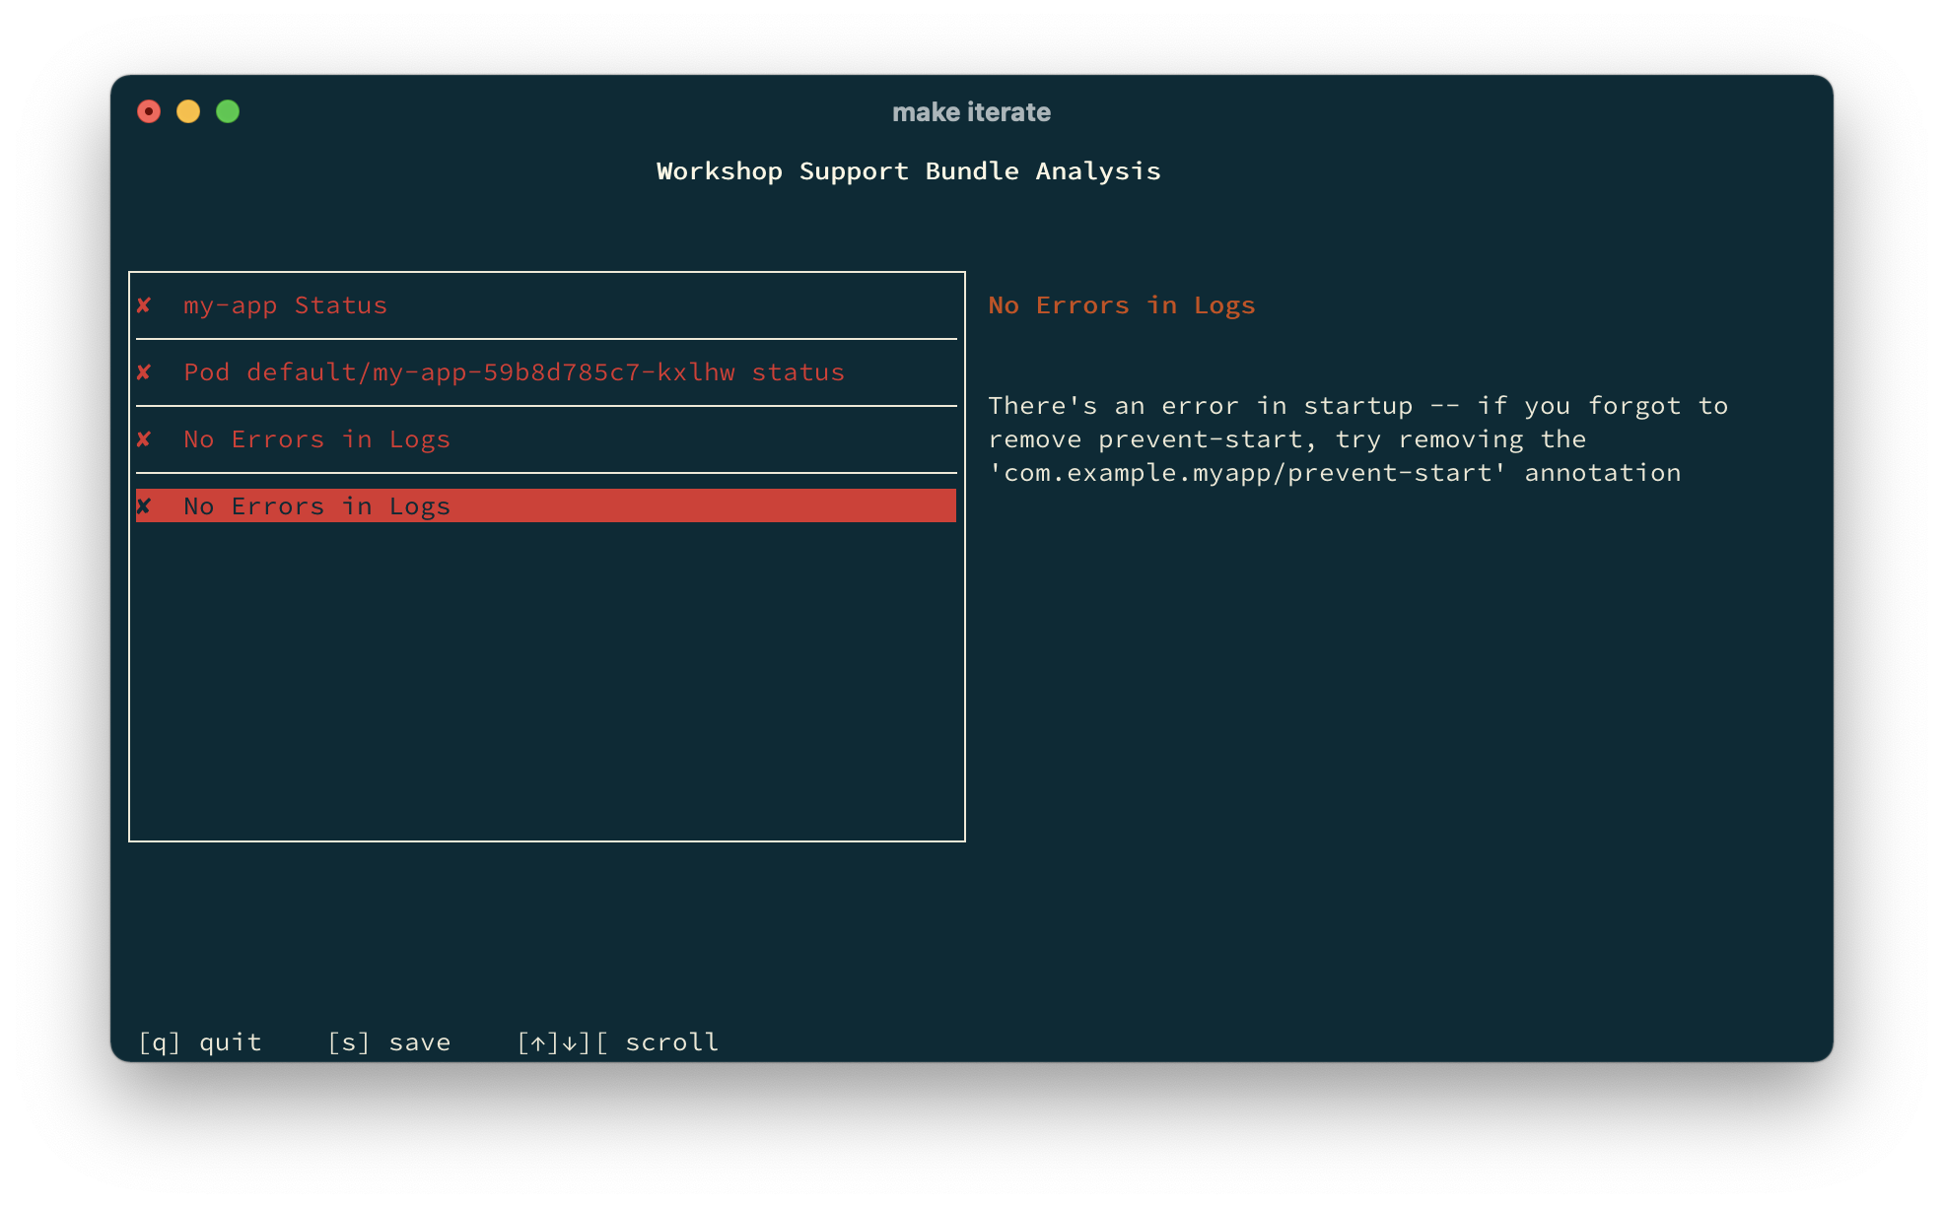
Task: Click the [s] save shortcut label
Action: pos(389,1042)
